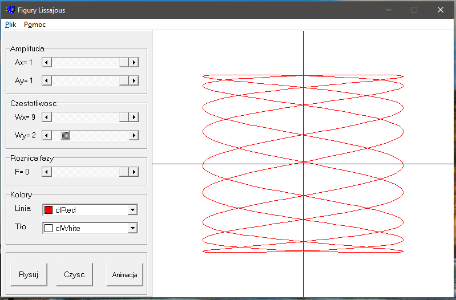
Task: Click the 'Ax= 1' label
Action: [x=23, y=62]
